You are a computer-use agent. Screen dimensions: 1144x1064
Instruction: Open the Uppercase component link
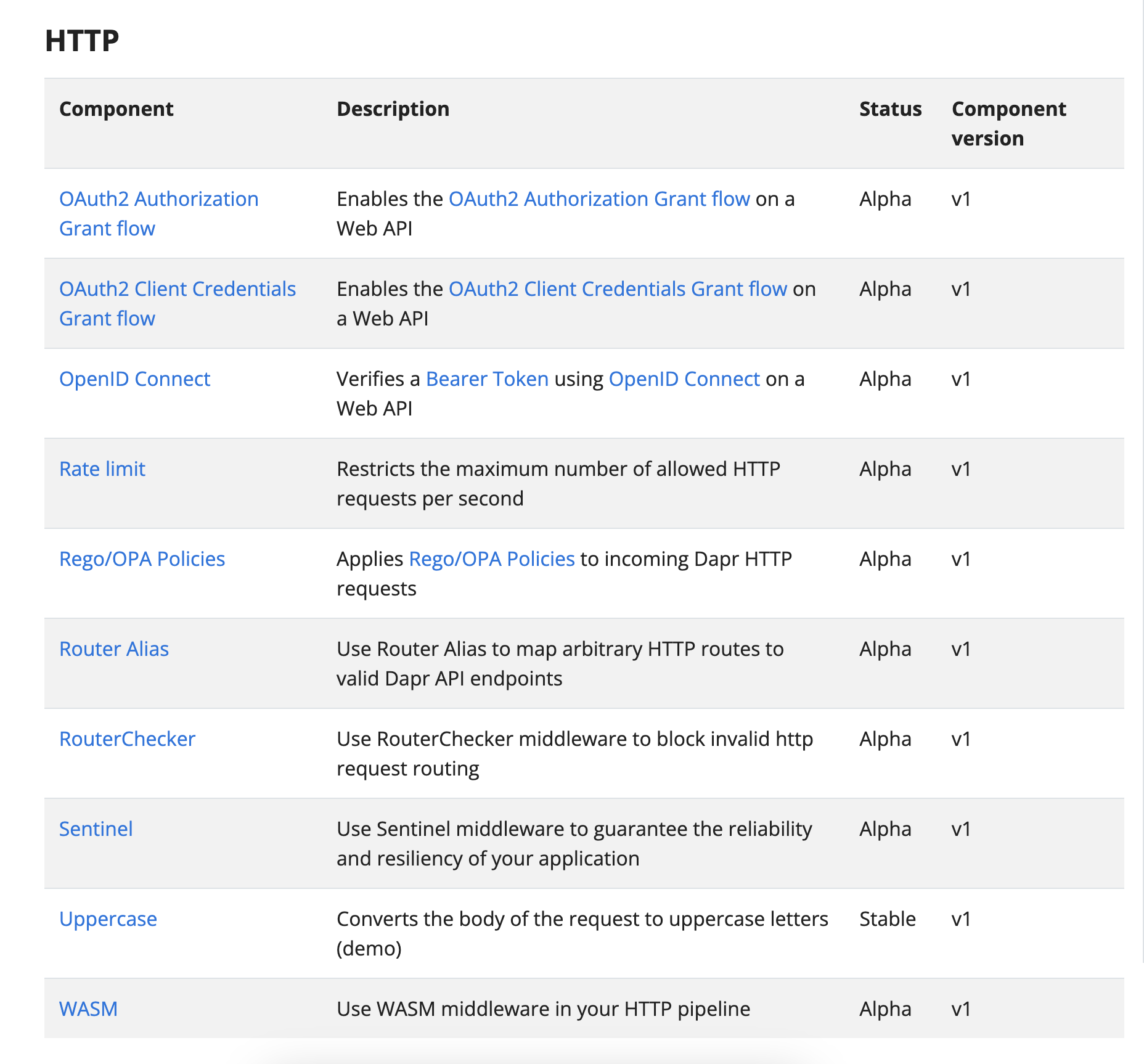click(x=108, y=919)
